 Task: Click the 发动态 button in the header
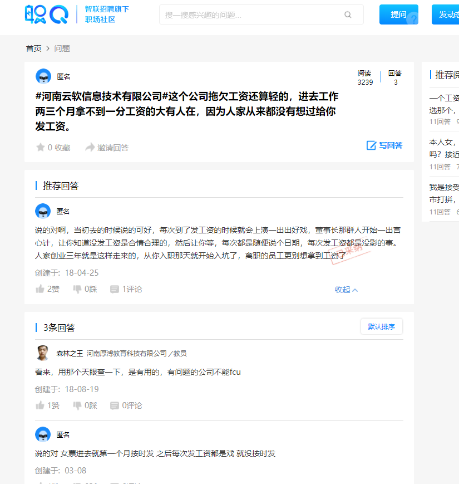pyautogui.click(x=446, y=14)
